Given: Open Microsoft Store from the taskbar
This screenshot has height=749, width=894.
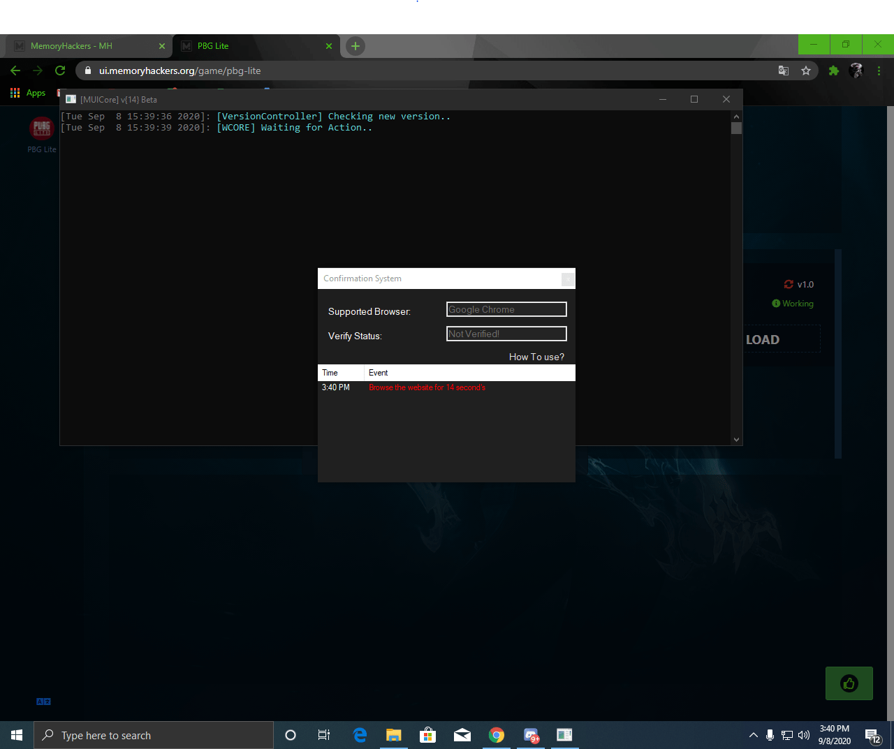Looking at the screenshot, I should pos(428,735).
